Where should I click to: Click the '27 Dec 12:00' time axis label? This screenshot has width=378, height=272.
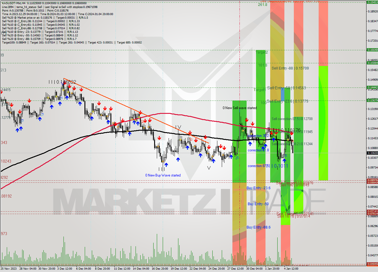coord(235,269)
